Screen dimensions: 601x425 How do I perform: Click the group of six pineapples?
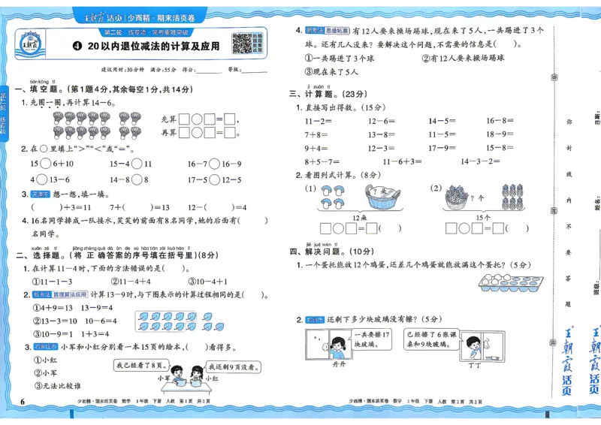tap(512, 197)
